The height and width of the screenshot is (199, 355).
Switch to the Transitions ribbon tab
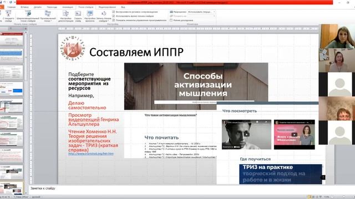click(x=52, y=7)
